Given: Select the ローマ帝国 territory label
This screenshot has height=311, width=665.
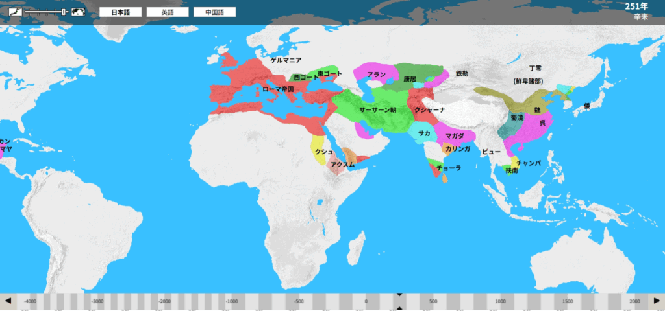Looking at the screenshot, I should 278,89.
